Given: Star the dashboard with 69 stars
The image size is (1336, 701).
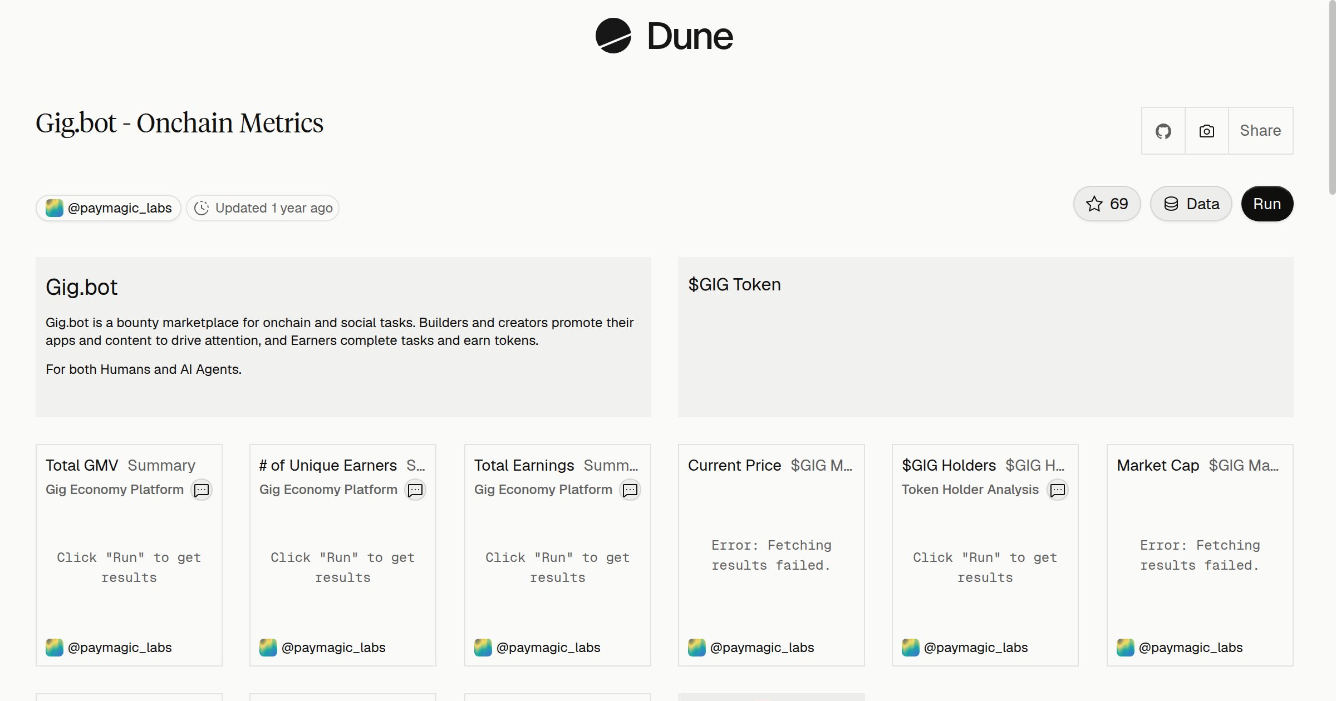Looking at the screenshot, I should pyautogui.click(x=1107, y=204).
